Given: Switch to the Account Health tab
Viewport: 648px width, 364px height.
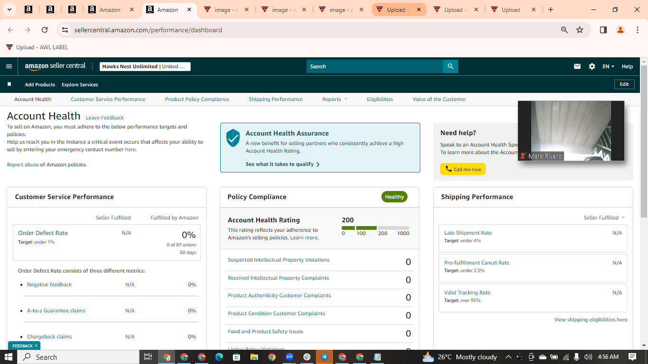Looking at the screenshot, I should pos(33,99).
